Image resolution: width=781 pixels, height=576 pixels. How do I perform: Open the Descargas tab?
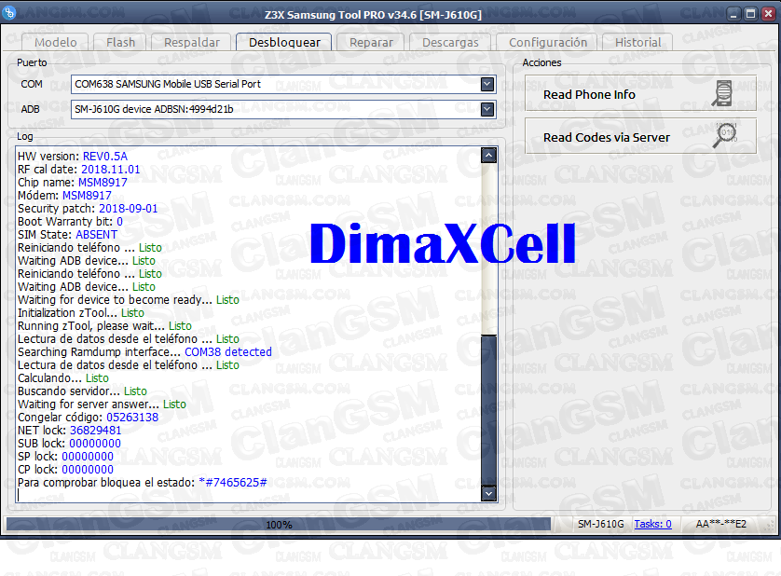tap(450, 42)
